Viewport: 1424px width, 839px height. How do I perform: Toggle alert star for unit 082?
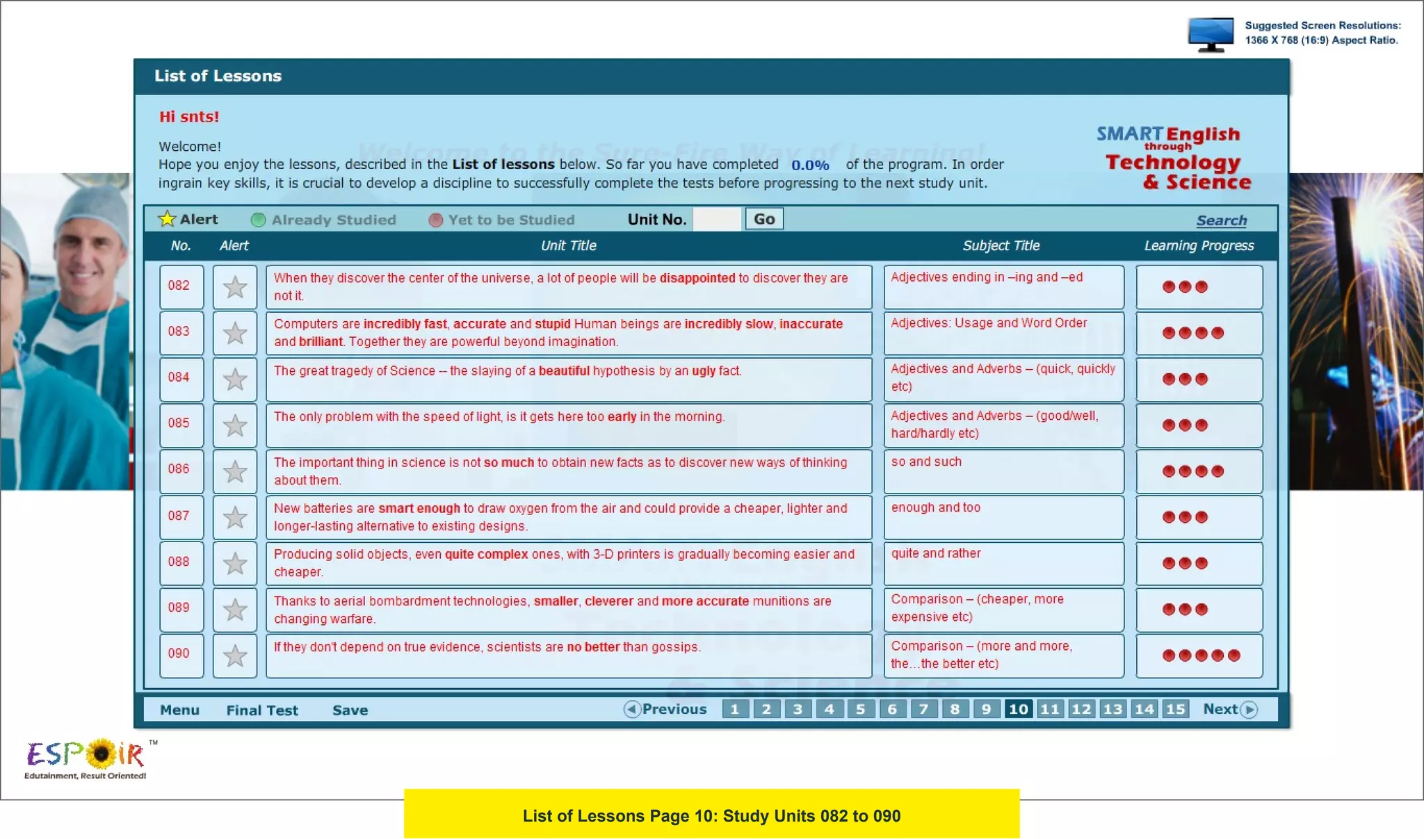(x=235, y=287)
